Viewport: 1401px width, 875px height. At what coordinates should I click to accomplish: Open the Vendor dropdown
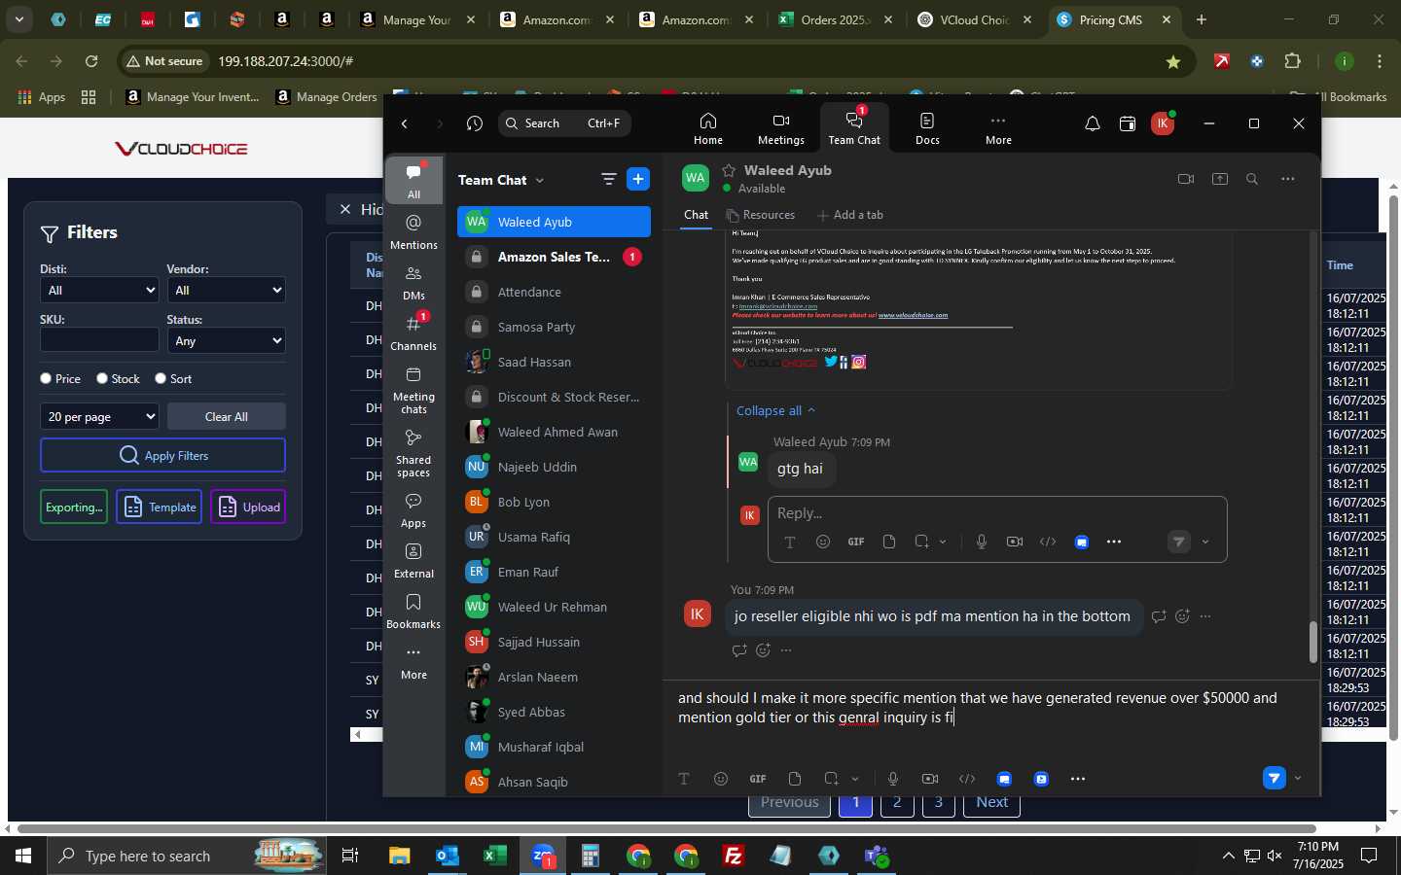pyautogui.click(x=227, y=290)
